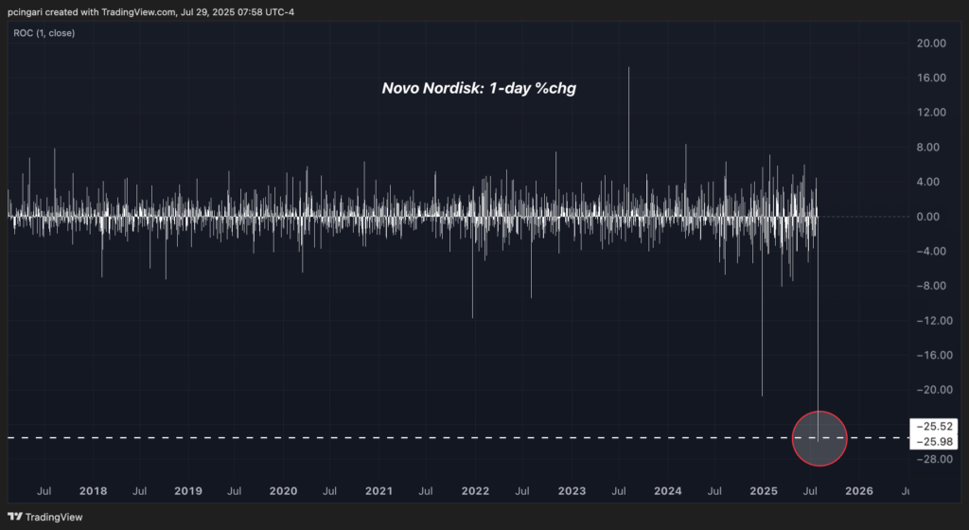The image size is (969, 530).
Task: Click the early 2025 spike dropping below -20
Action: coord(762,306)
